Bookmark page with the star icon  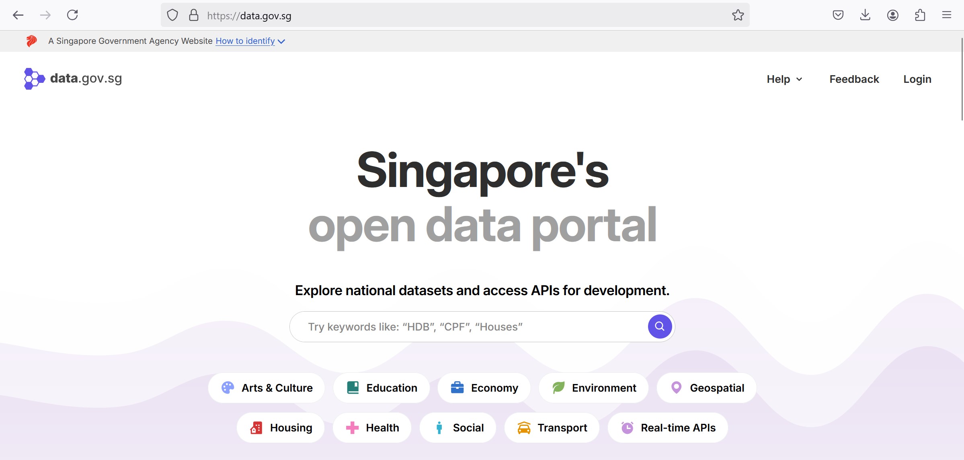(738, 15)
